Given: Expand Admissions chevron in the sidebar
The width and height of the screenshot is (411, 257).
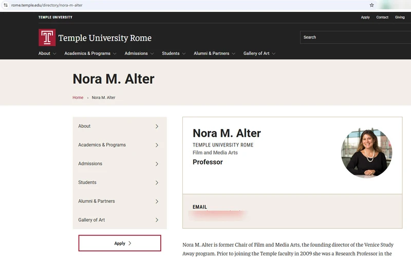Looking at the screenshot, I should click(157, 164).
